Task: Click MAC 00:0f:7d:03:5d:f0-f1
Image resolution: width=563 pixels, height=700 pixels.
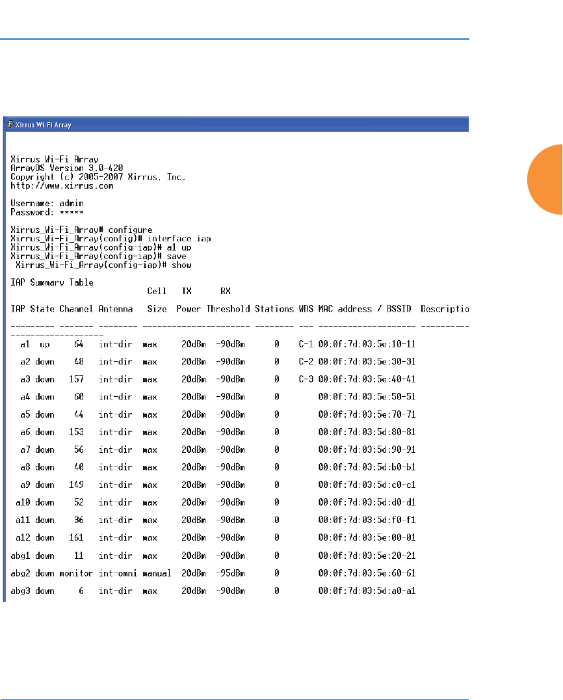Action: pos(367,520)
